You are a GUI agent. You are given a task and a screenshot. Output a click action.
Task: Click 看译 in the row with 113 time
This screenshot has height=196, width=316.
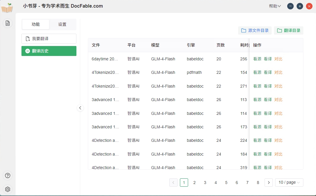click(268, 100)
